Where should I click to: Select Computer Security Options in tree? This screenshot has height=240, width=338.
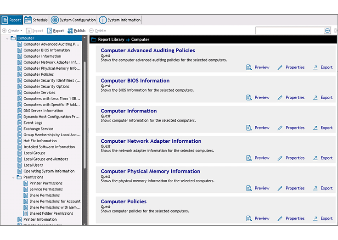(46, 86)
